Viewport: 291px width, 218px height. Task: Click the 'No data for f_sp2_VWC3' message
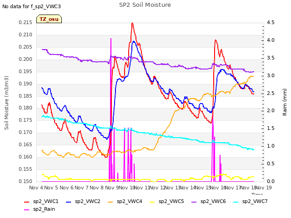pos(31,7)
